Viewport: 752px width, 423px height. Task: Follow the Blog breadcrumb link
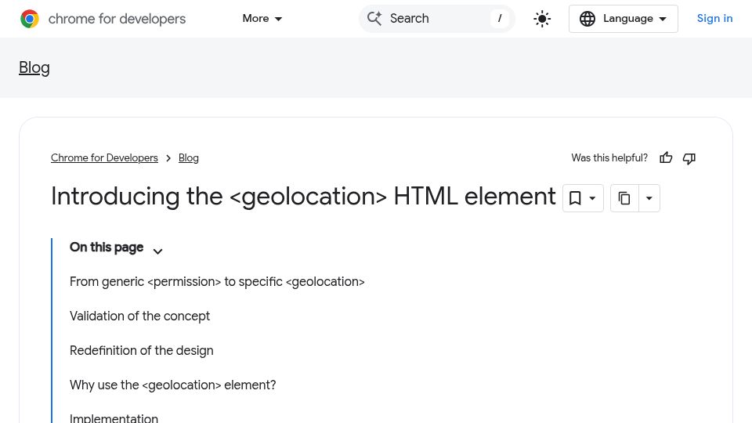tap(189, 157)
